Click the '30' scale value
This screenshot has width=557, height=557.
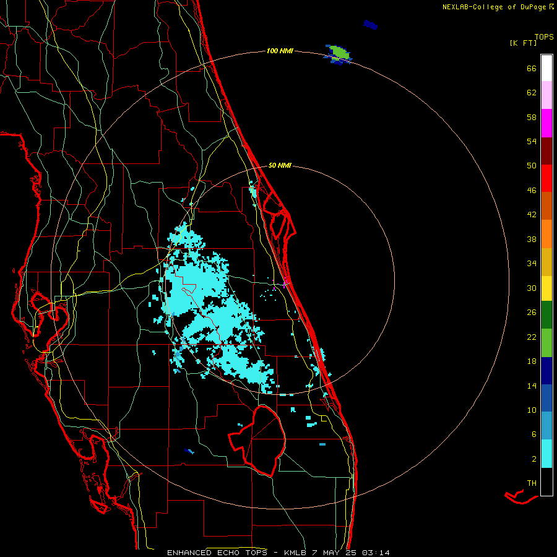pyautogui.click(x=532, y=288)
